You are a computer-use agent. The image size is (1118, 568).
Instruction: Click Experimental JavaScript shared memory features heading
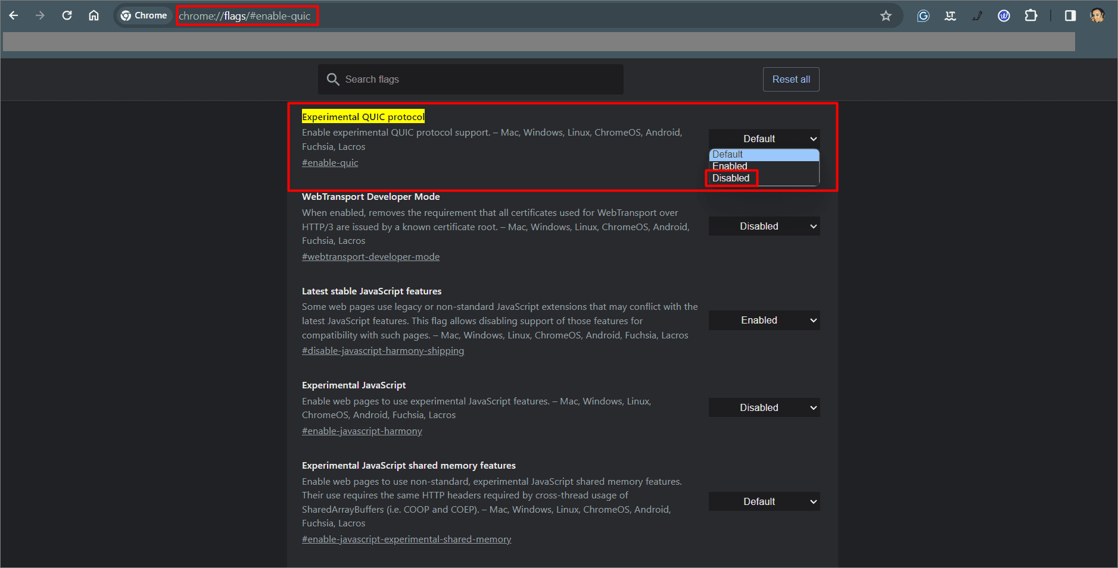tap(409, 466)
